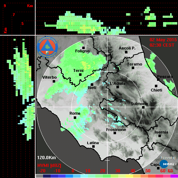Click the square marker for Roma
The width and height of the screenshot is (178, 178).
point(75,117)
